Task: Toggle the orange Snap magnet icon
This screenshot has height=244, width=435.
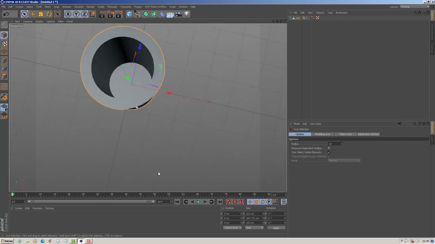Action: (4, 98)
